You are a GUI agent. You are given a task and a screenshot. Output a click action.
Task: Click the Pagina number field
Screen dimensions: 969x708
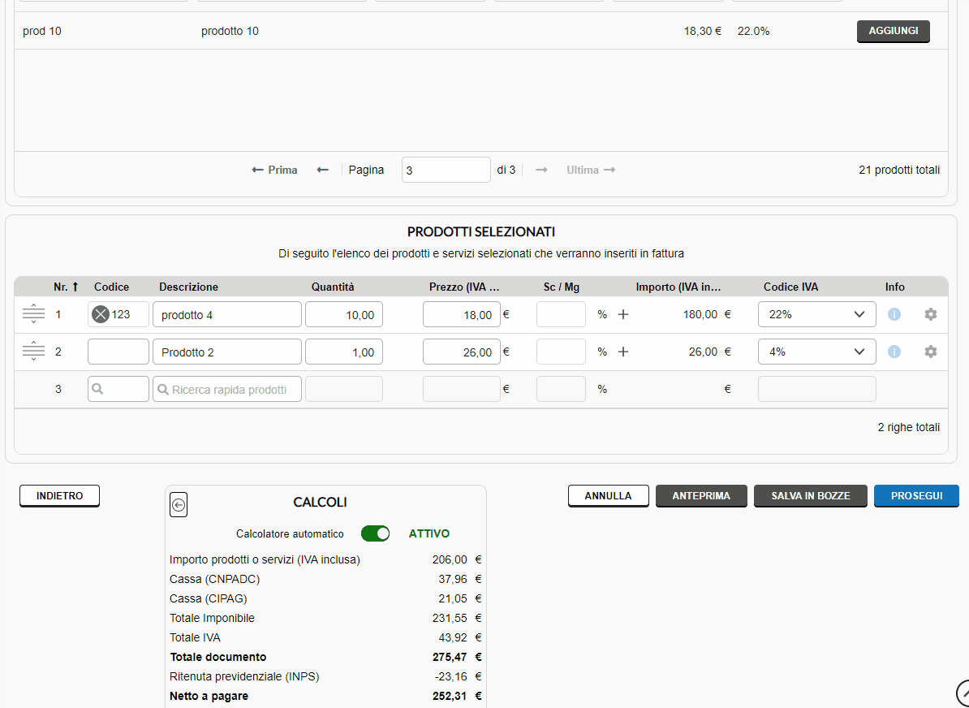[446, 170]
